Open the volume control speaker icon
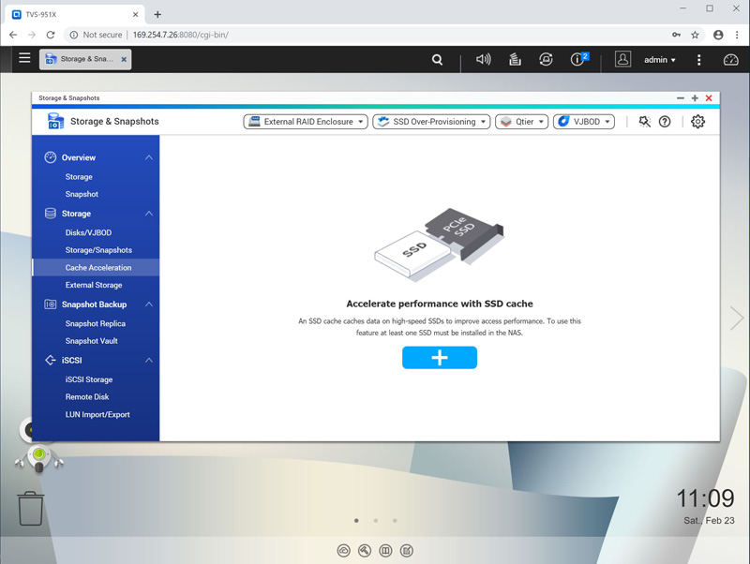 (x=483, y=59)
